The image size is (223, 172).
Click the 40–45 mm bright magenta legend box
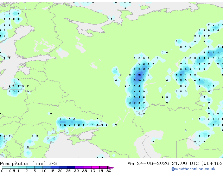(95, 167)
